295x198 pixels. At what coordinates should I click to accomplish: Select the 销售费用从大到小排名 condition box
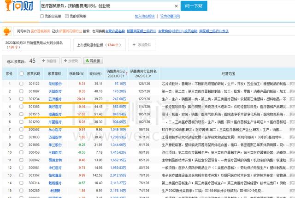pyautogui.click(x=36, y=45)
